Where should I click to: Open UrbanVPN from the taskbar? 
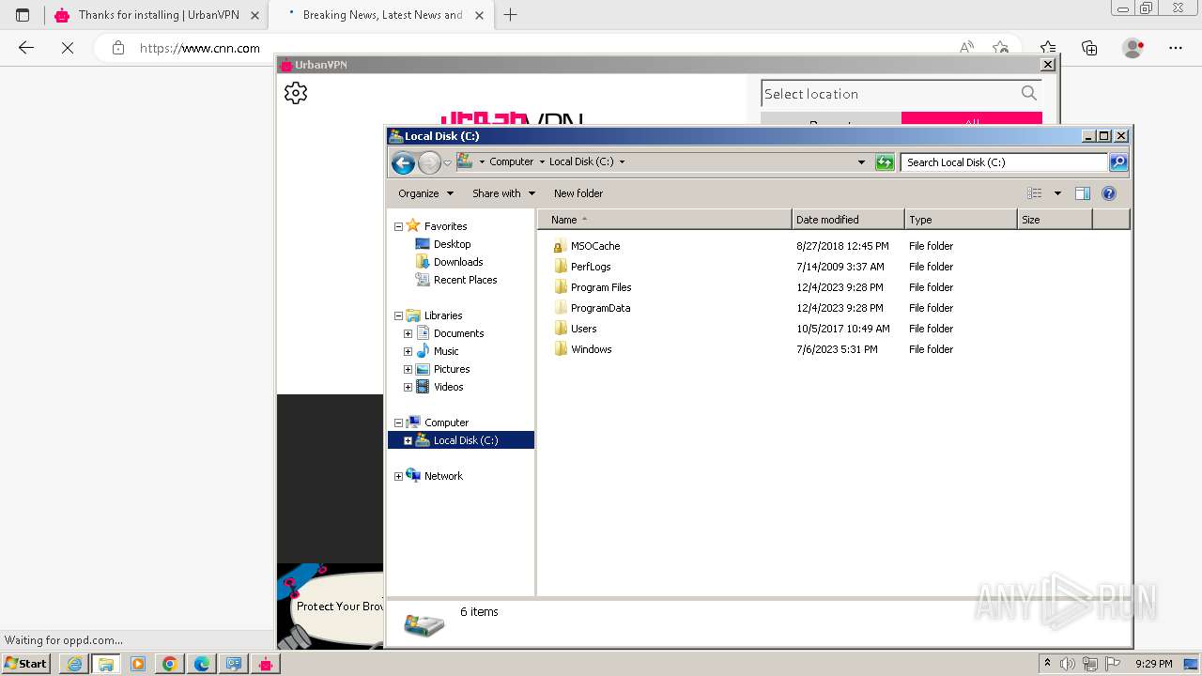(266, 664)
